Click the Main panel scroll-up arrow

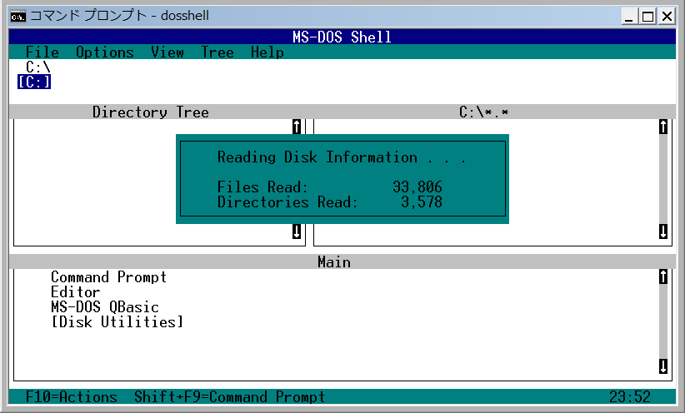point(663,276)
